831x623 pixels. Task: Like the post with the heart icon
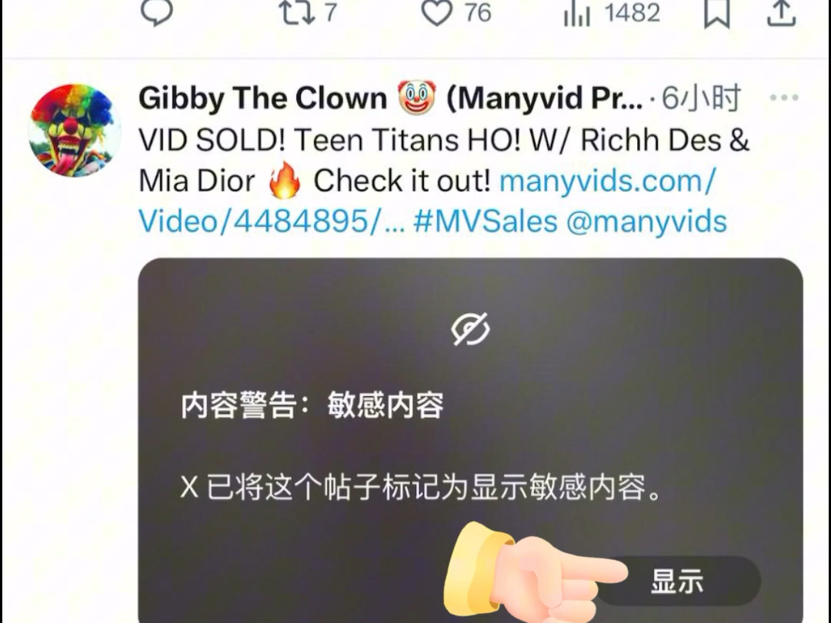tap(436, 12)
